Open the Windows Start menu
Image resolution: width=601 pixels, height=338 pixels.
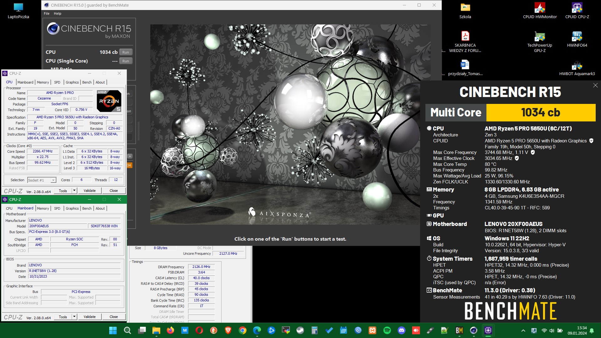[113, 330]
